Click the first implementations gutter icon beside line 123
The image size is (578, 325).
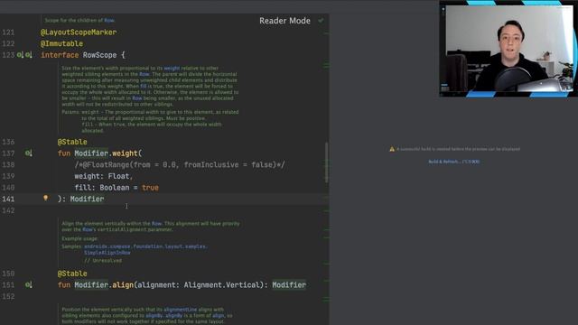tap(20, 55)
